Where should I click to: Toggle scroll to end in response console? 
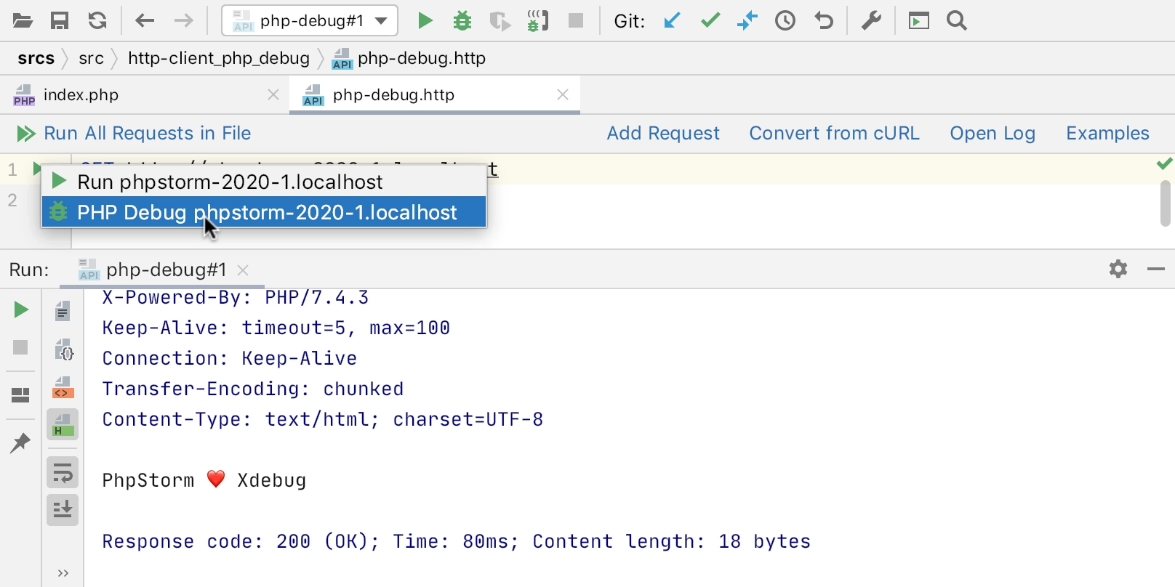pyautogui.click(x=63, y=509)
